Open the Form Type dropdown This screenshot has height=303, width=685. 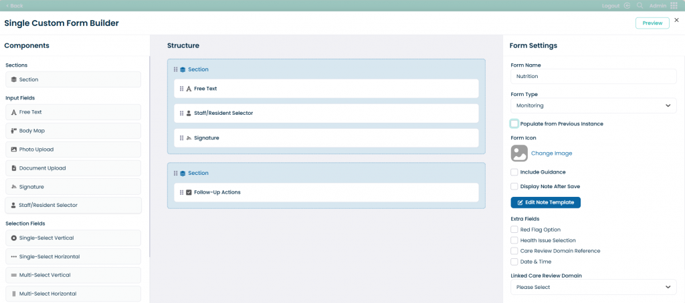pos(593,105)
